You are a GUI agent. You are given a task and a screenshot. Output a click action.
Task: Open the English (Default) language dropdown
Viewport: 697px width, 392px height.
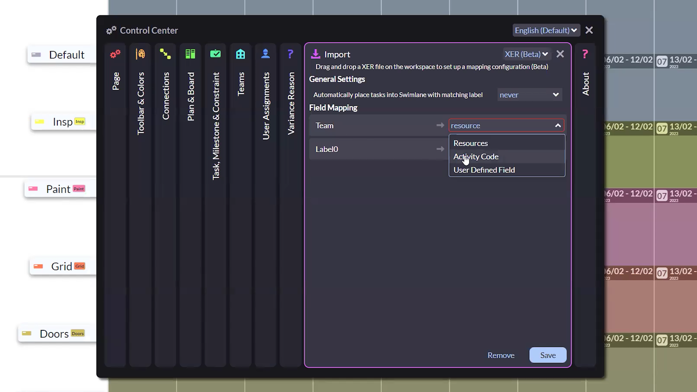click(546, 30)
